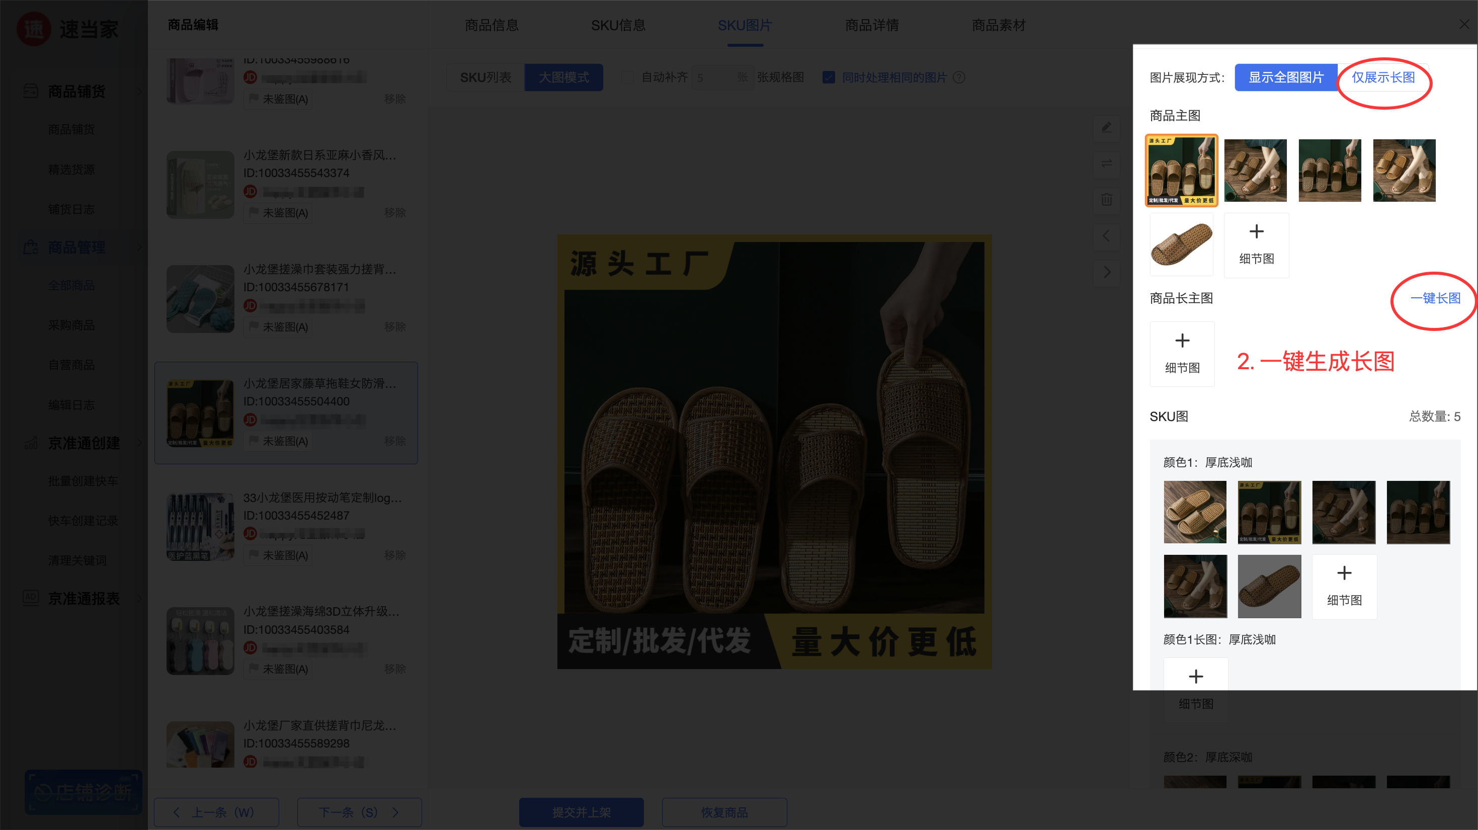Expand the 京准通报表 sidebar section

(x=83, y=598)
